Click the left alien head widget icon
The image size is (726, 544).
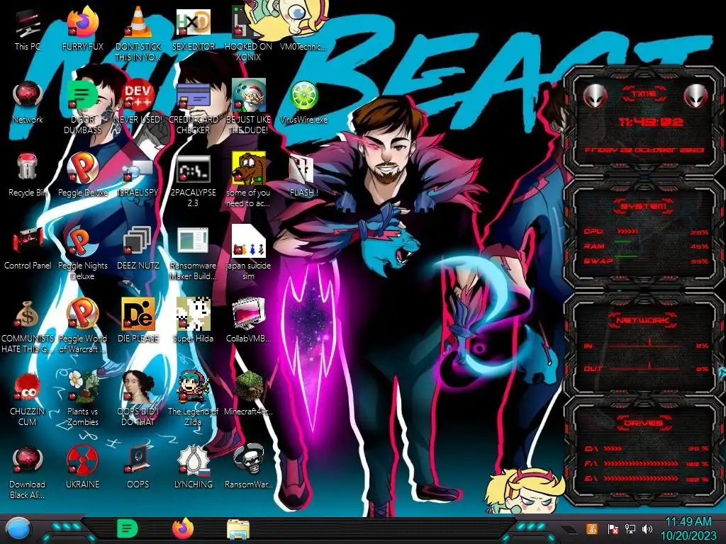pyautogui.click(x=595, y=96)
